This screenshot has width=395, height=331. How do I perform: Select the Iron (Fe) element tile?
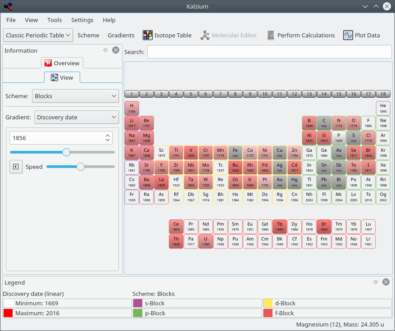point(235,153)
